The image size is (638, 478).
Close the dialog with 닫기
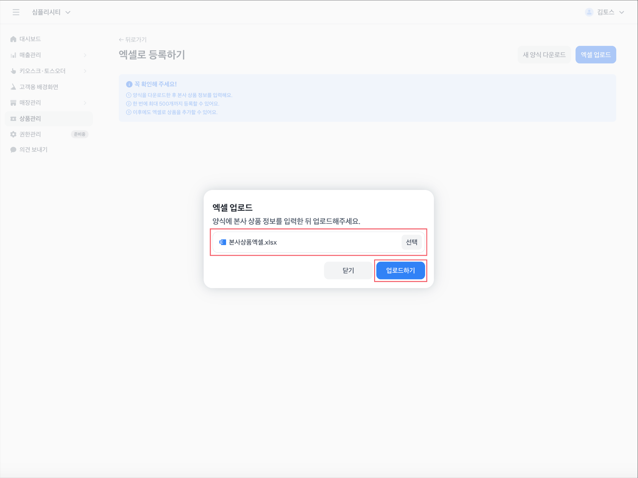click(348, 270)
